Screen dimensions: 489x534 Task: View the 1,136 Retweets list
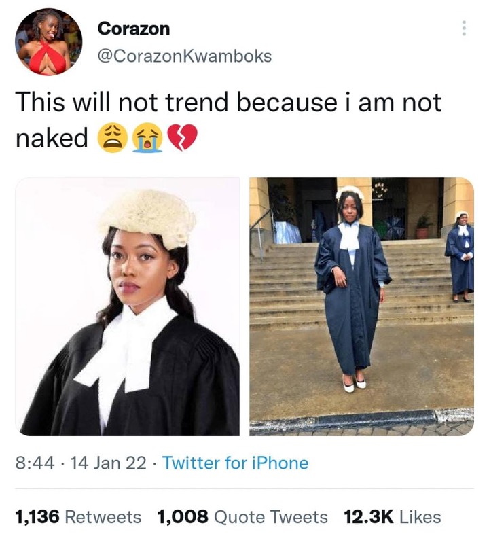pos(78,516)
